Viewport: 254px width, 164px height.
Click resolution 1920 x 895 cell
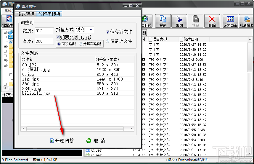pyautogui.click(x=109, y=70)
